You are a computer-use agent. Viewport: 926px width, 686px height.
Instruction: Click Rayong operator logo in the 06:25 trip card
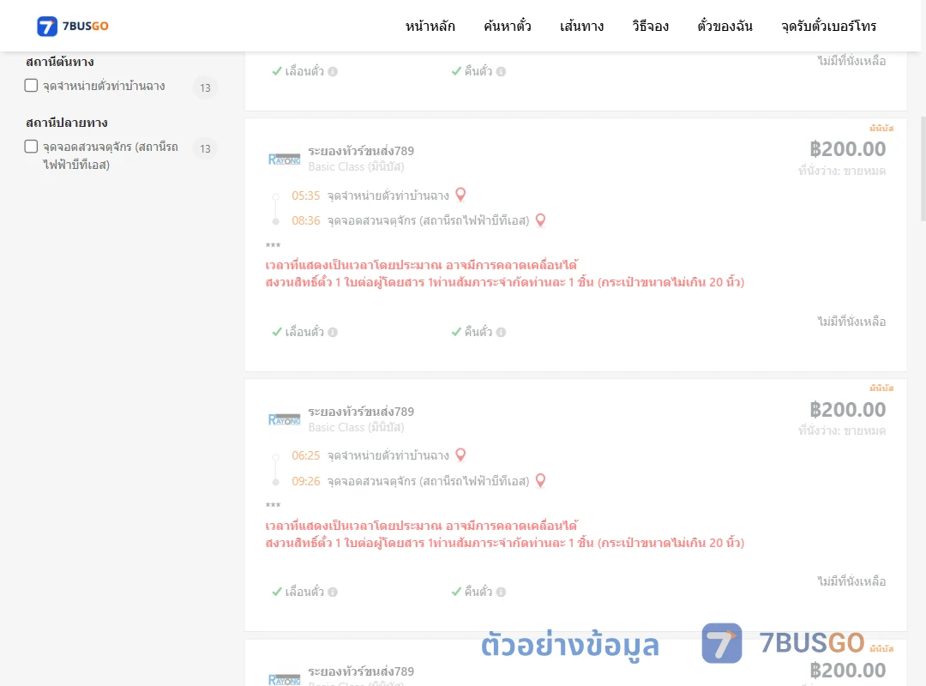pyautogui.click(x=284, y=419)
